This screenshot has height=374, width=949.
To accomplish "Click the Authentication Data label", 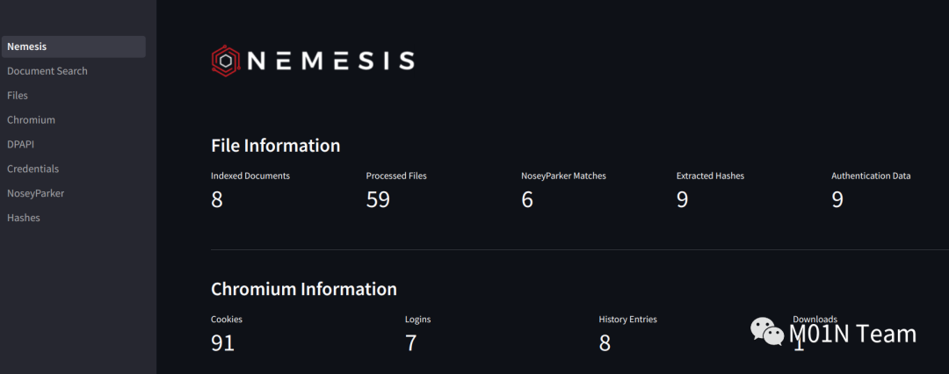I will 871,176.
